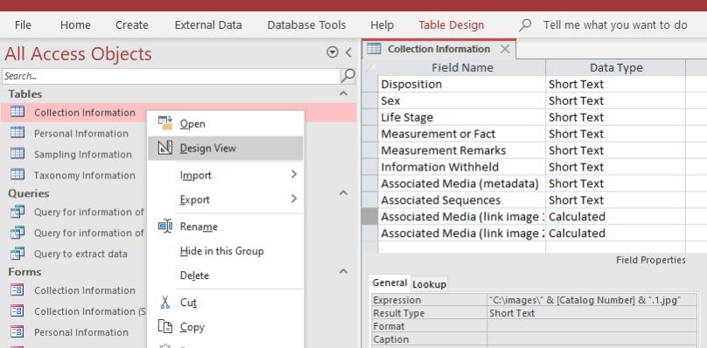This screenshot has width=707, height=348.
Task: Collapse the Queries group chevron
Action: [x=344, y=193]
